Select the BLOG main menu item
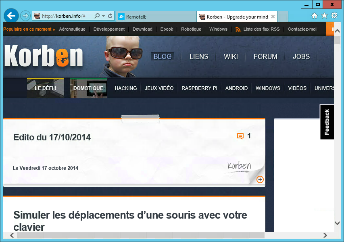The height and width of the screenshot is (242, 344). coord(163,56)
